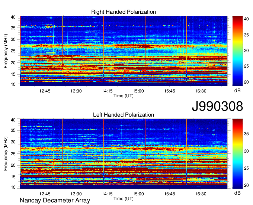Click 'Frequency (MHz)' axis label of upper plot
253x205 pixels.
[x=6, y=51]
